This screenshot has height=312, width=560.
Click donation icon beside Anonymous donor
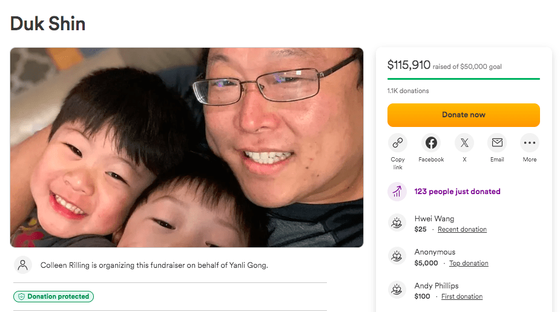pos(397,257)
